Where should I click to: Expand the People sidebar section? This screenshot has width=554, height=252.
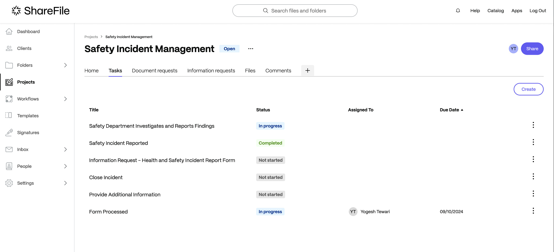click(65, 166)
